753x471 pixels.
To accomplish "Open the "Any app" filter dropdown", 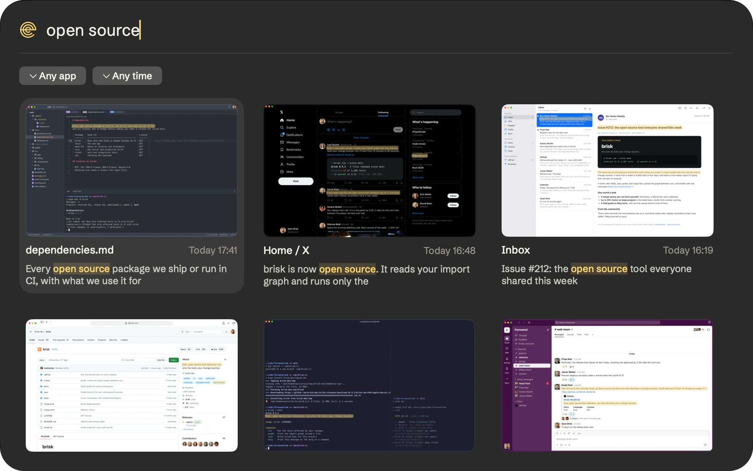I will point(53,76).
